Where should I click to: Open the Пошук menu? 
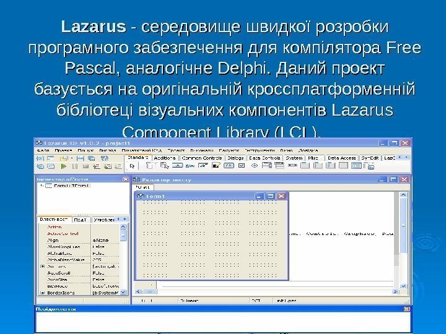pyautogui.click(x=85, y=150)
